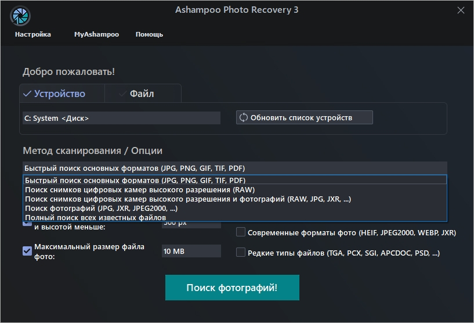Open the MyAshampoo menu

(x=96, y=34)
